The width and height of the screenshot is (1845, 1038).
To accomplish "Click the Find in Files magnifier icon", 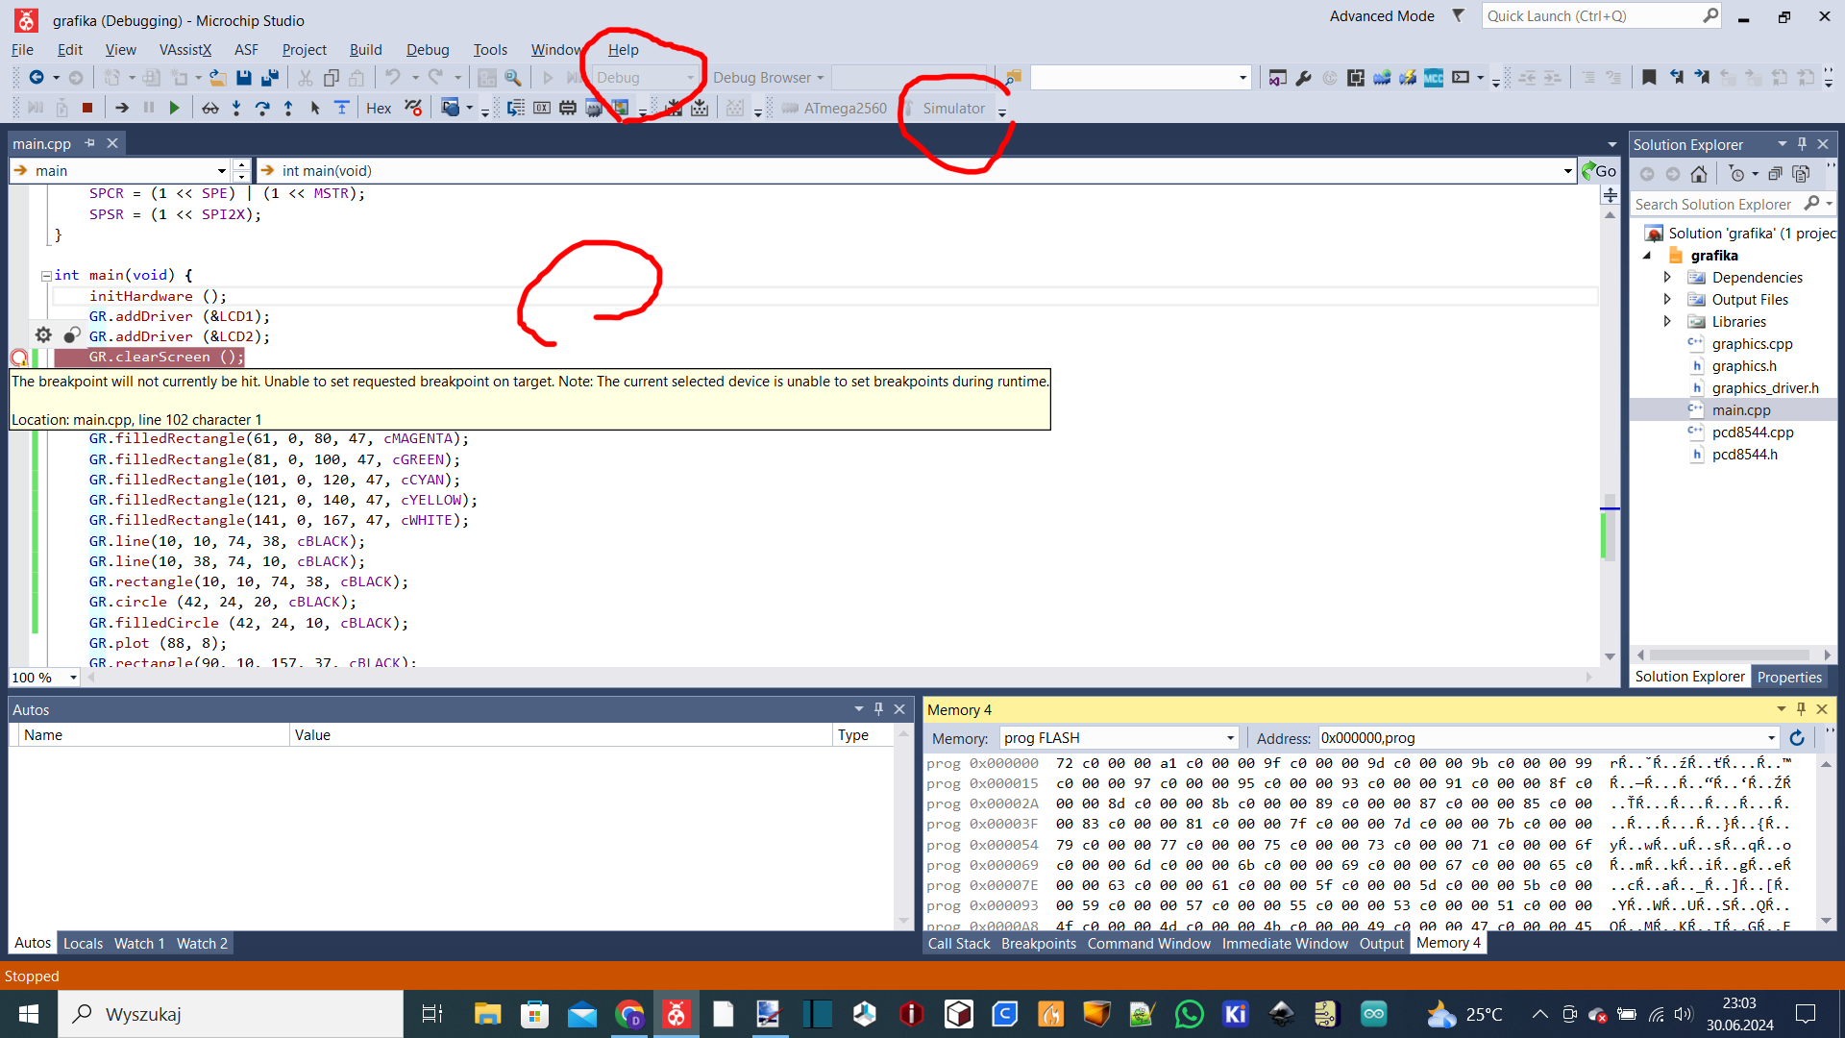I will click(x=513, y=78).
